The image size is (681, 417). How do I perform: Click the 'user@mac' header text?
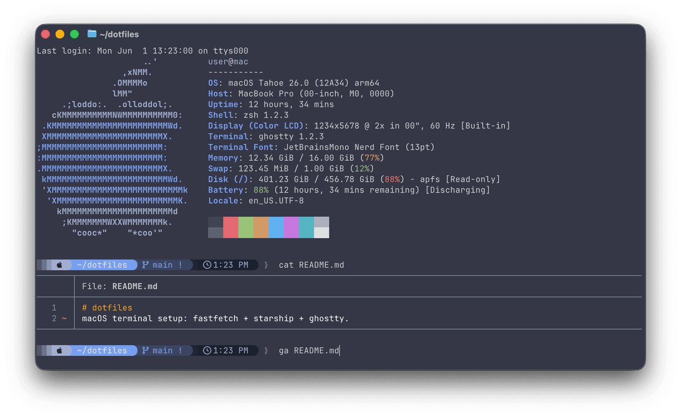click(228, 61)
